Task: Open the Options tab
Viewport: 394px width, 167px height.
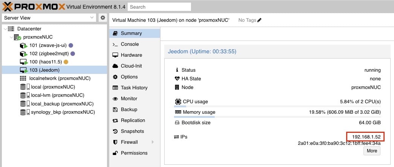Action: (135, 77)
